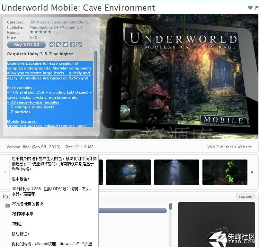Open the glowing green crystals thumbnail

click(225, 172)
